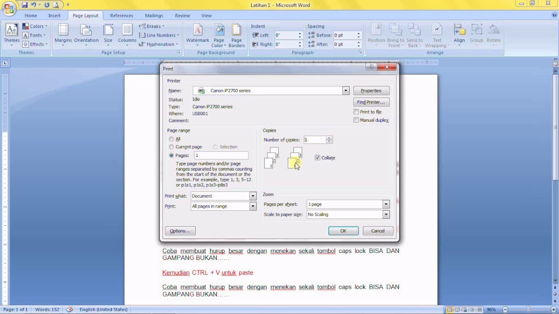
Task: Click the Undo icon in quick access toolbar
Action: click(33, 5)
